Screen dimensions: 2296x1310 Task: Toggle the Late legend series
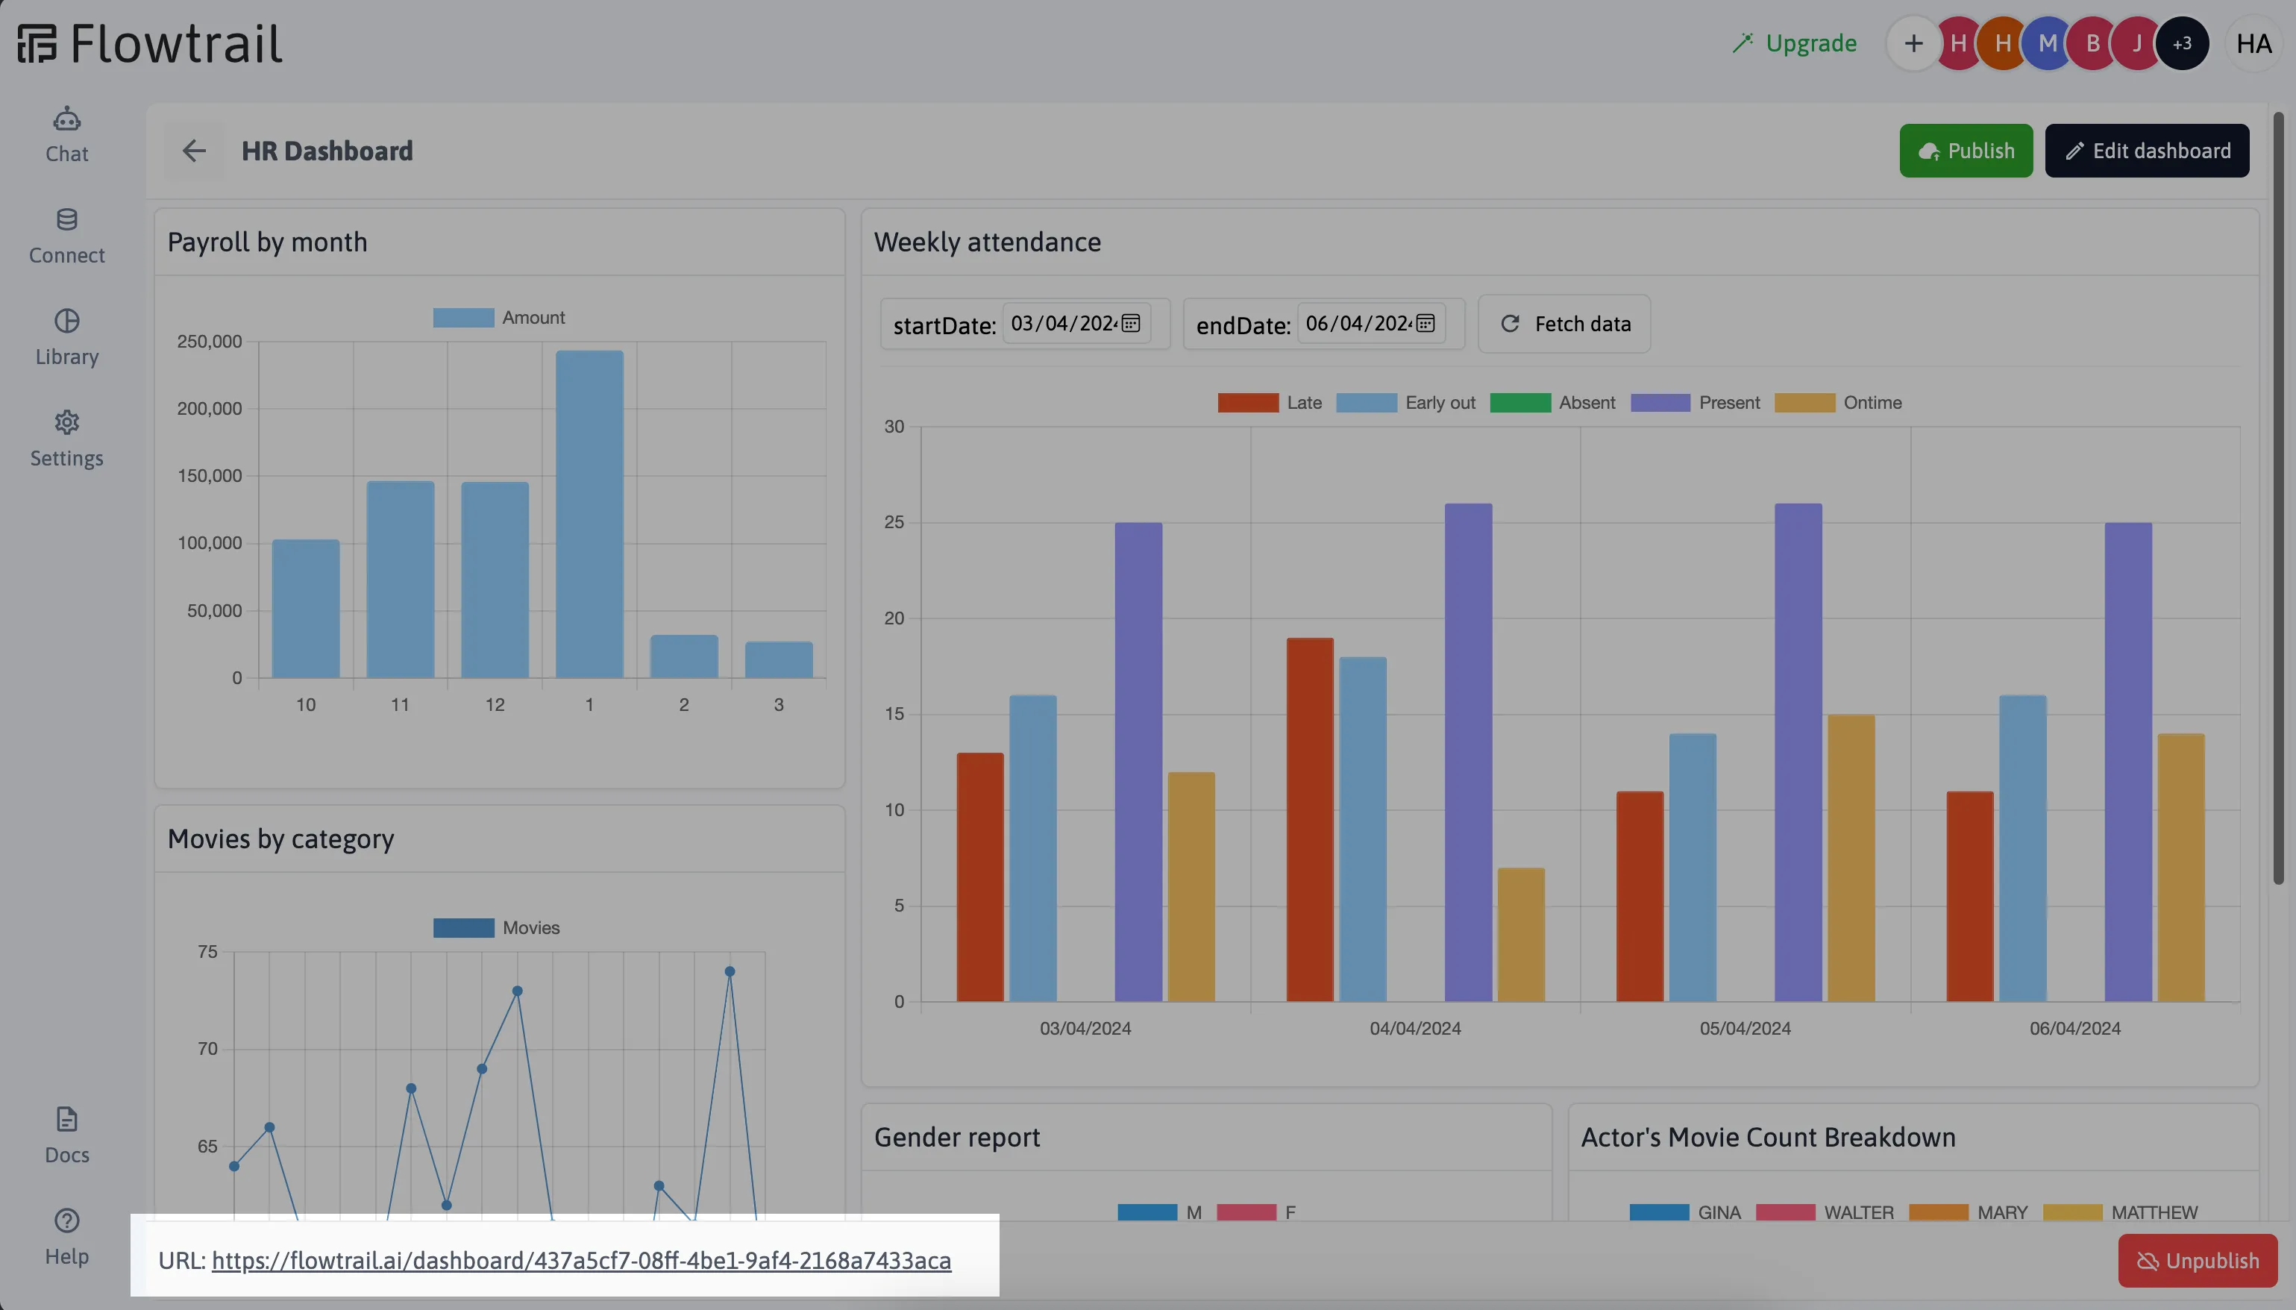pyautogui.click(x=1270, y=402)
